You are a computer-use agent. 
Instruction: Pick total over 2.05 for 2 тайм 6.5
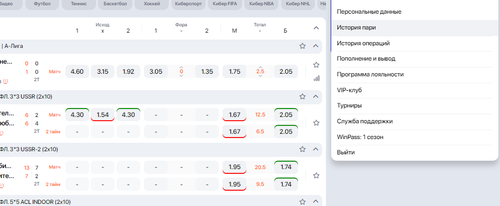(286, 132)
